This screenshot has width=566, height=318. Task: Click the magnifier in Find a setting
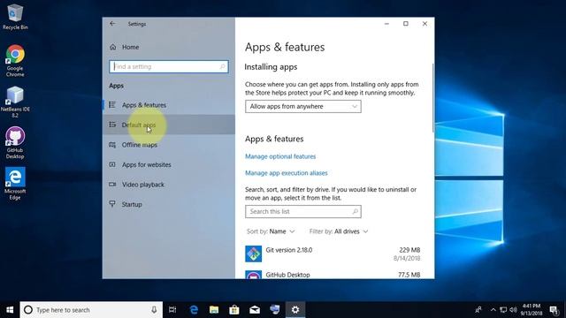(x=222, y=67)
